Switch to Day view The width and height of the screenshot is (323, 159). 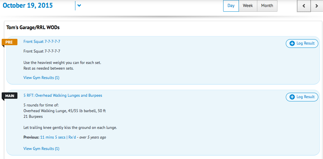point(231,6)
